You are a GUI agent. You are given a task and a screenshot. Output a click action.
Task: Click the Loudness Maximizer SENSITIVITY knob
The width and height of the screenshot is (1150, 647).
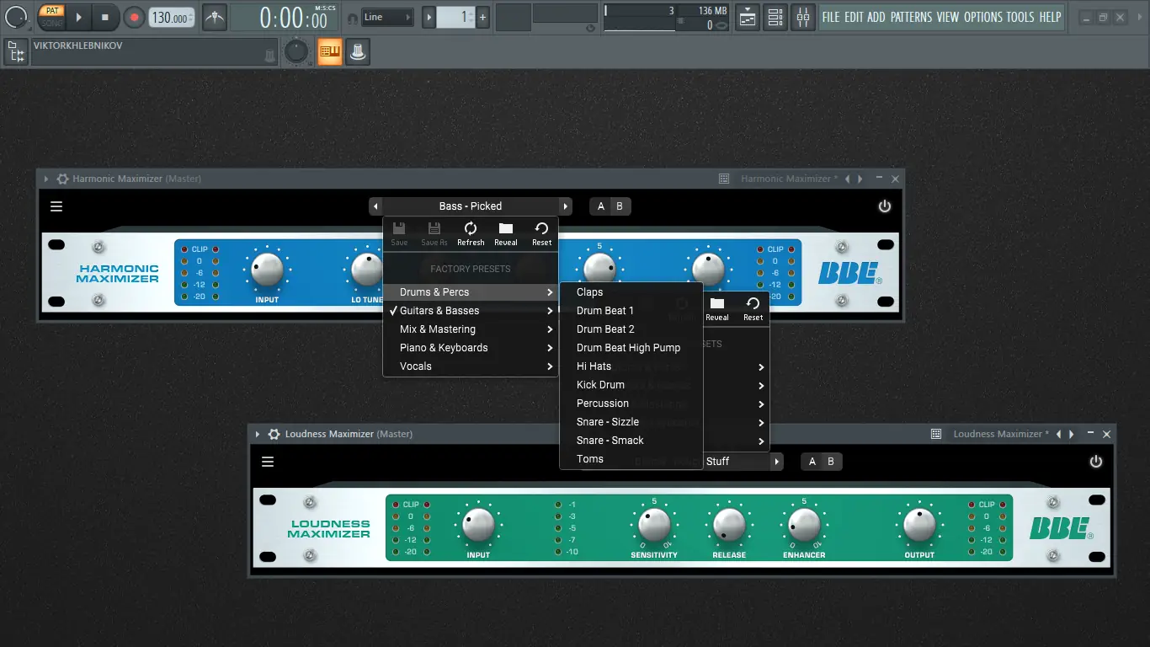[654, 525]
